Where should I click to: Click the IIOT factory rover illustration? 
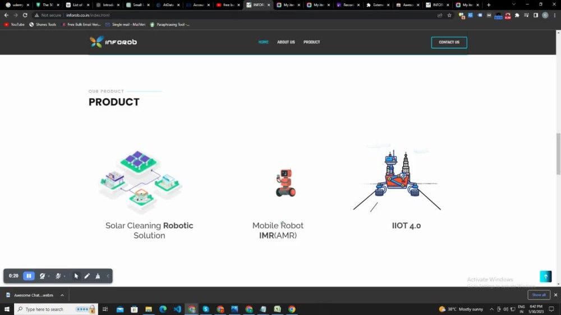click(397, 178)
